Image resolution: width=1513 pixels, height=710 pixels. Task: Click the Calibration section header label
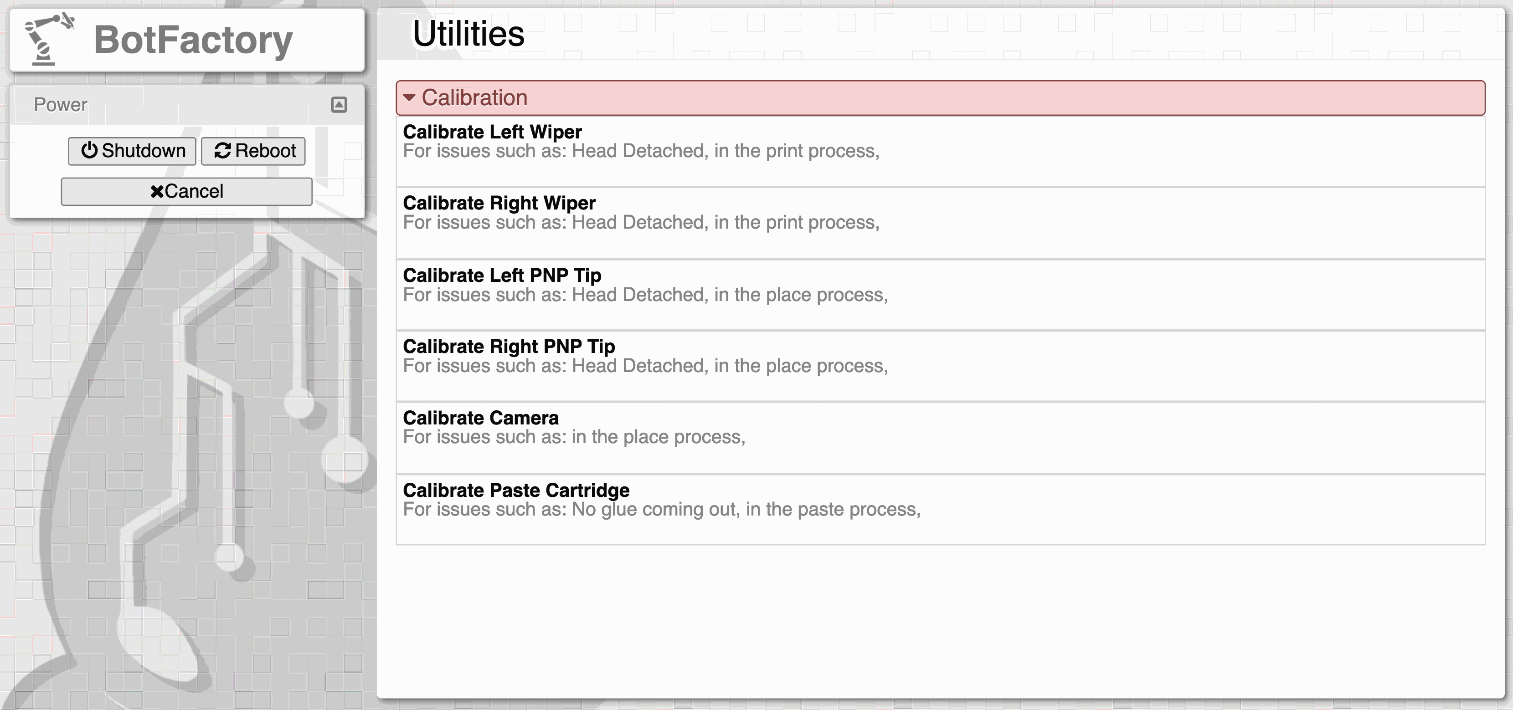[x=474, y=98]
